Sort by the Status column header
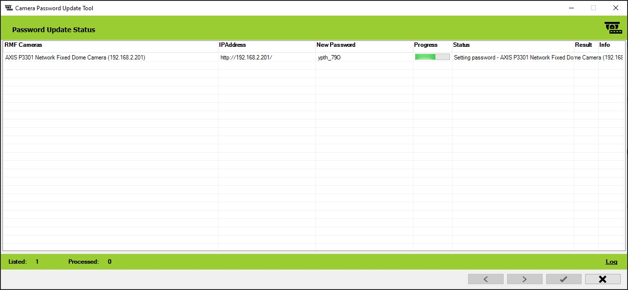Screen dimensions: 628x290 (x=461, y=45)
